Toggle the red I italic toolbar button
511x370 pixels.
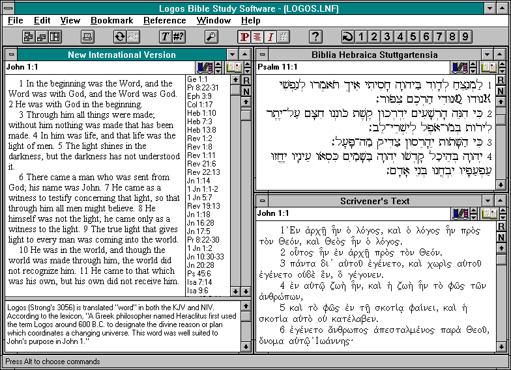tap(270, 36)
